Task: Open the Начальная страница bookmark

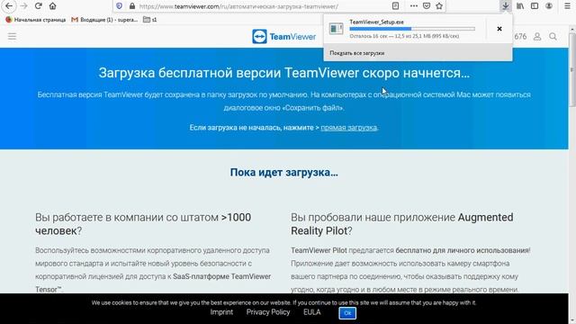Action: 36,20
